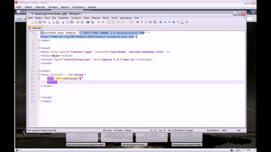Click the blue up arrow toolbar icon
Viewport: 271px width, 152px height.
(x=165, y=22)
